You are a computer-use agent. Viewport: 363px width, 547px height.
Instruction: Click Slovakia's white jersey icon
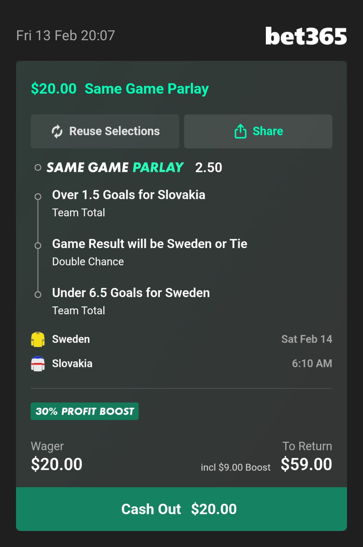coord(38,364)
